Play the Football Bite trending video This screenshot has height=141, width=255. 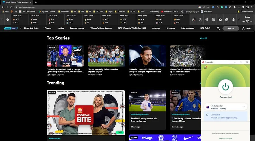(x=86, y=113)
